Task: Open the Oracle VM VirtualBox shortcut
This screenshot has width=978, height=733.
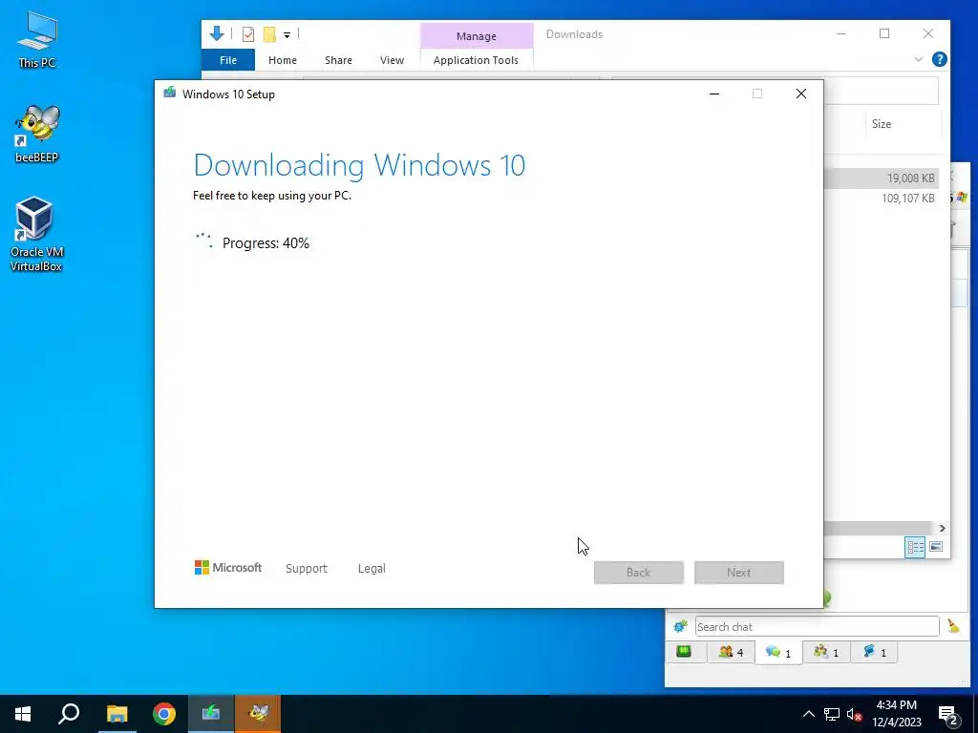Action: (x=36, y=234)
